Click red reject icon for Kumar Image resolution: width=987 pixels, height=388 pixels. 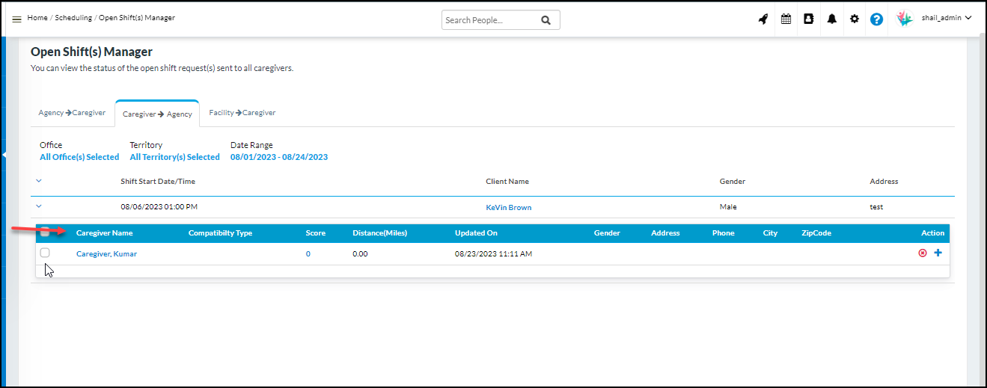coord(923,253)
